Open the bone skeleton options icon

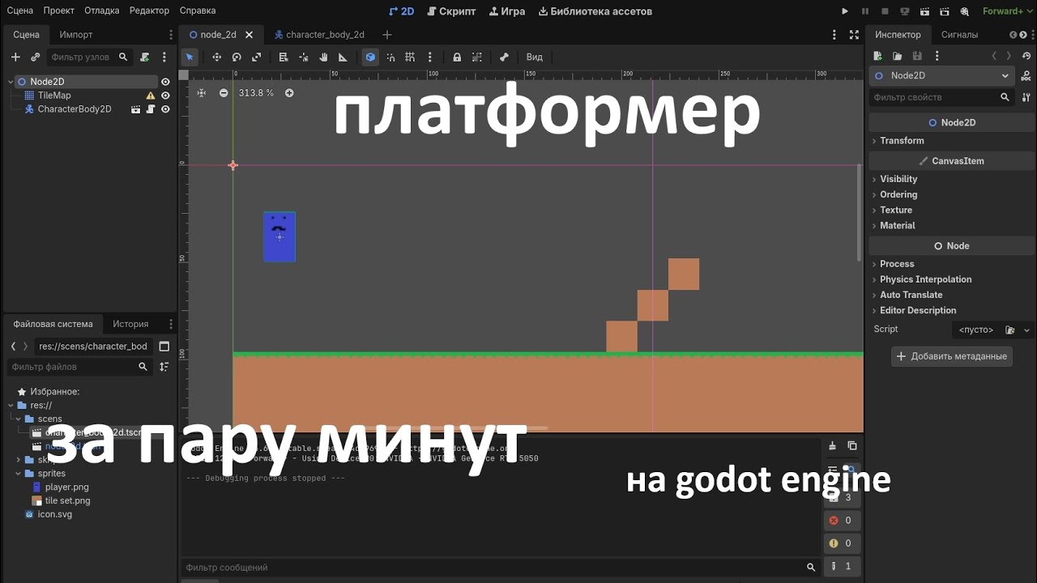pos(504,57)
